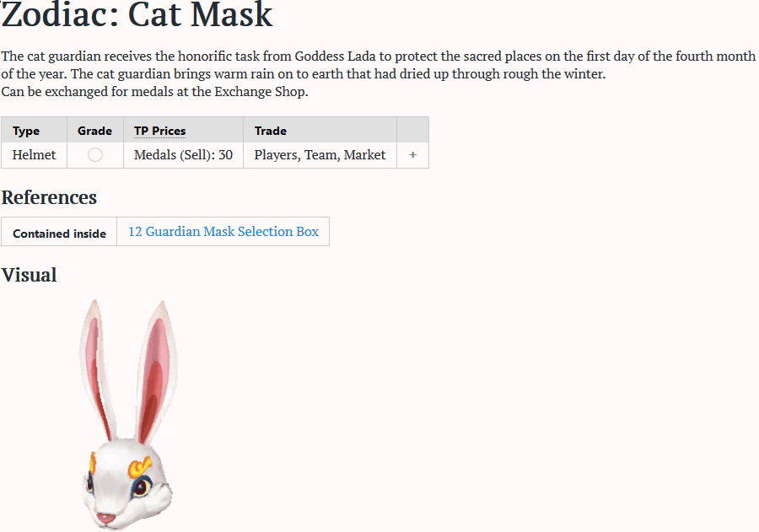Click the Players, Team, Market cell
The width and height of the screenshot is (759, 532).
[x=320, y=155]
